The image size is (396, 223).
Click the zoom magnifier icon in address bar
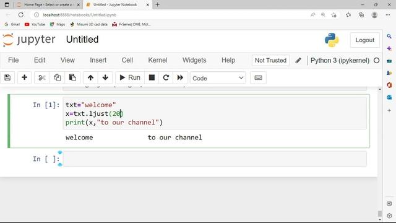tap(323, 15)
